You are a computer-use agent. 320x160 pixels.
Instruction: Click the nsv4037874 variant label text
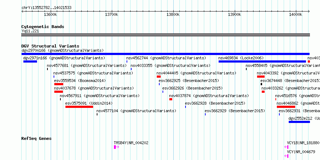tap(209, 96)
